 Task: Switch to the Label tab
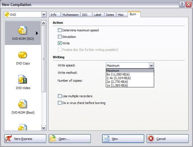[98, 15]
